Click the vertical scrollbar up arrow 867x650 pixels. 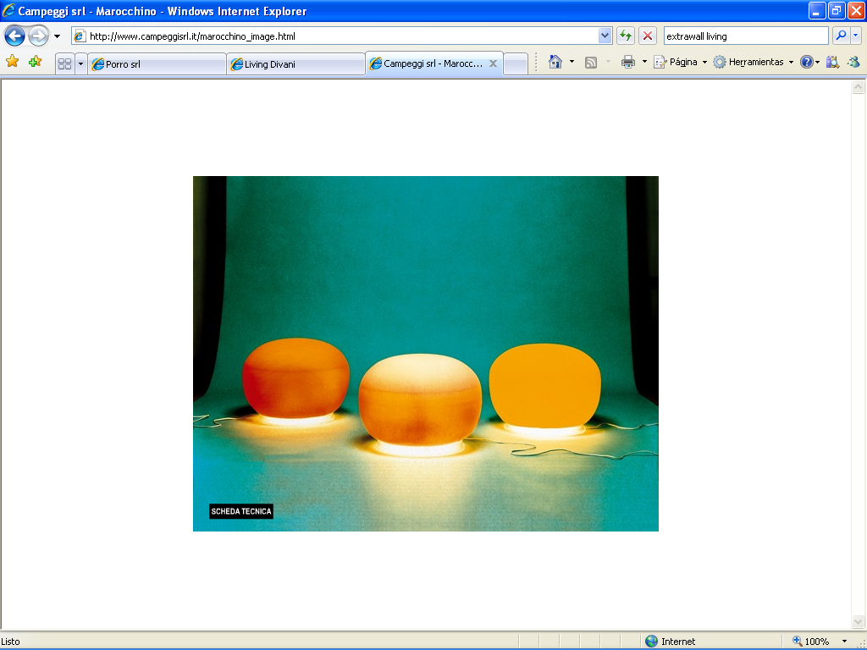[859, 86]
